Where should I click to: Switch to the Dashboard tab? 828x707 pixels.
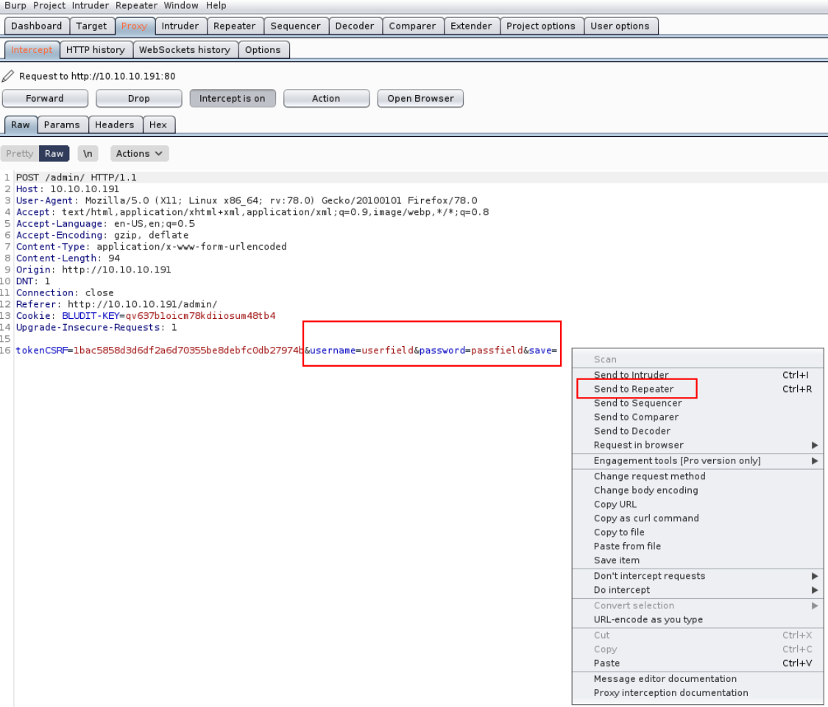point(37,26)
